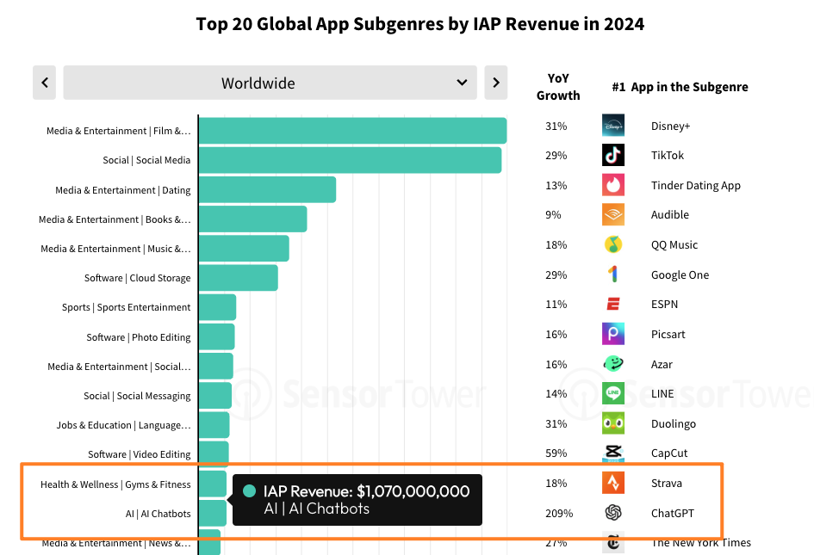Go to previous region with left arrow
Viewport: 814px width, 555px height.
click(45, 83)
